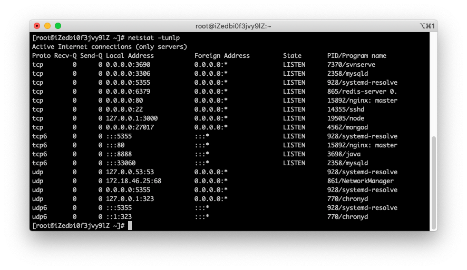This screenshot has height=270, width=467.
Task: Click the 'Proto' column header
Action: tap(42, 56)
